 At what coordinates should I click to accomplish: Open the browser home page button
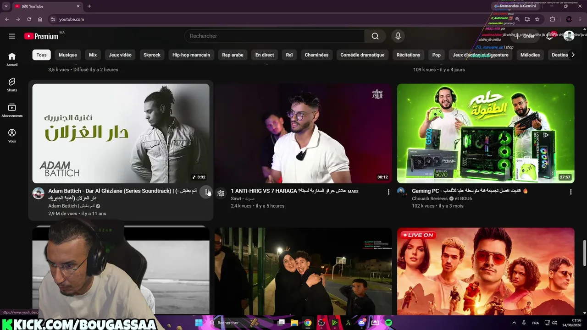click(x=40, y=19)
